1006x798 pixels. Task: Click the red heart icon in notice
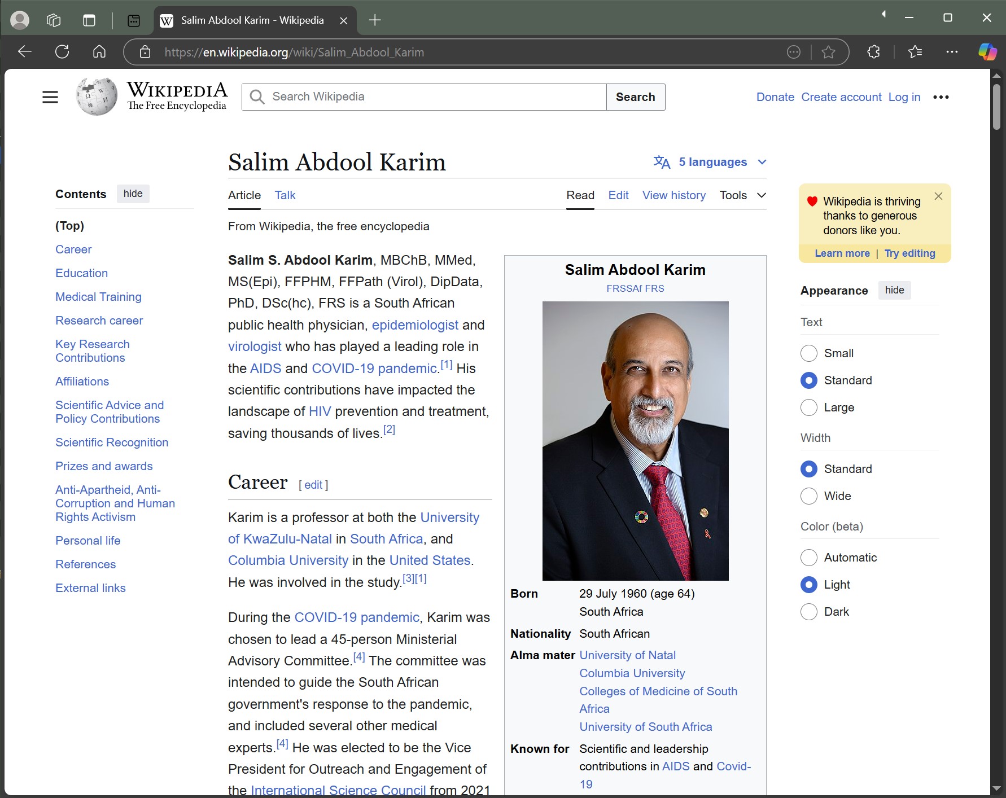coord(812,201)
